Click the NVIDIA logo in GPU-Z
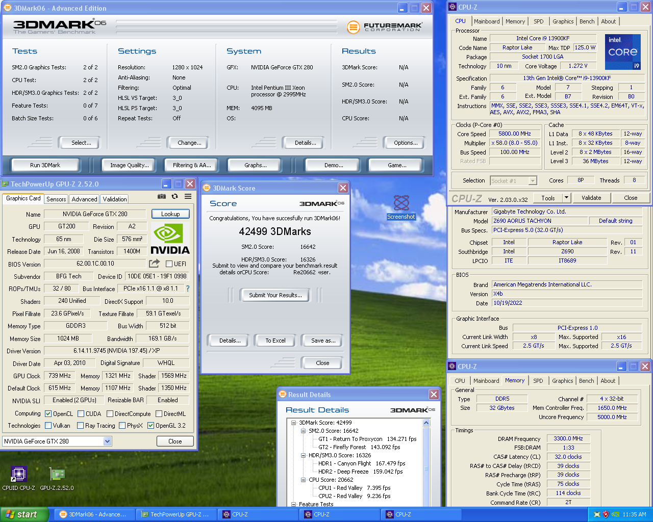The height and width of the screenshot is (522, 653). [x=170, y=239]
